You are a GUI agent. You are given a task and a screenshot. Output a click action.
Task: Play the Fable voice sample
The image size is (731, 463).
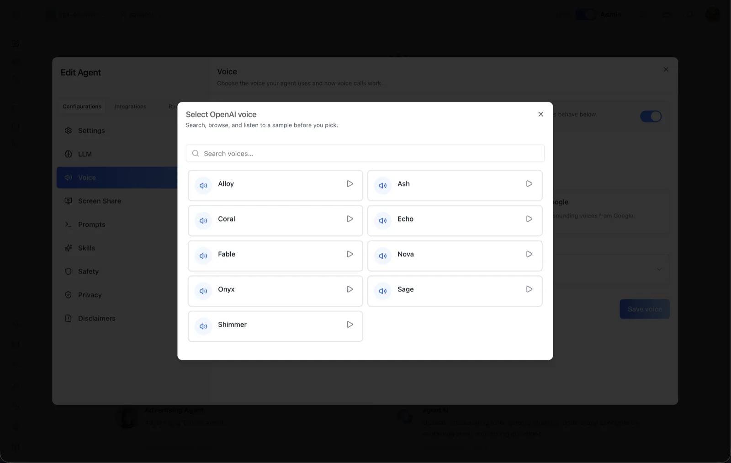(350, 254)
